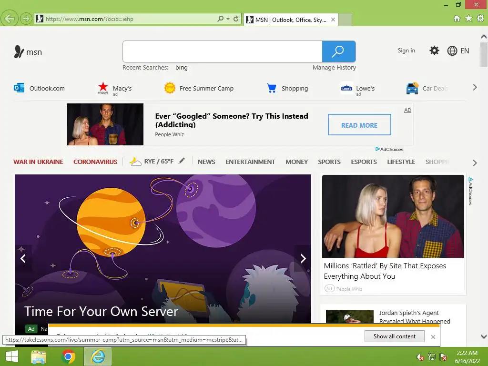This screenshot has height=366, width=488.
Task: Click the blue search magnifier button
Action: tap(339, 51)
